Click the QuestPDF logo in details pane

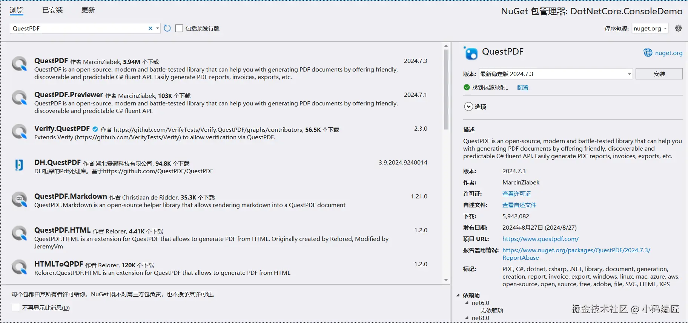(470, 53)
